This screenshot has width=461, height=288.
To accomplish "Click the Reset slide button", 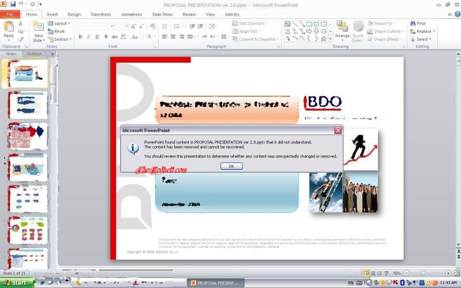I will click(56, 31).
